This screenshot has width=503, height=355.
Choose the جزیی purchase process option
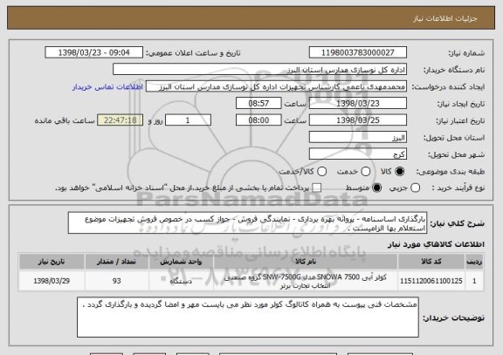415,188
